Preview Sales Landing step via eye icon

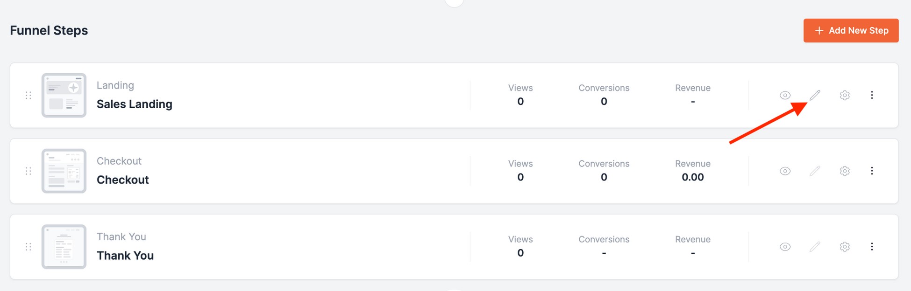pyautogui.click(x=785, y=95)
